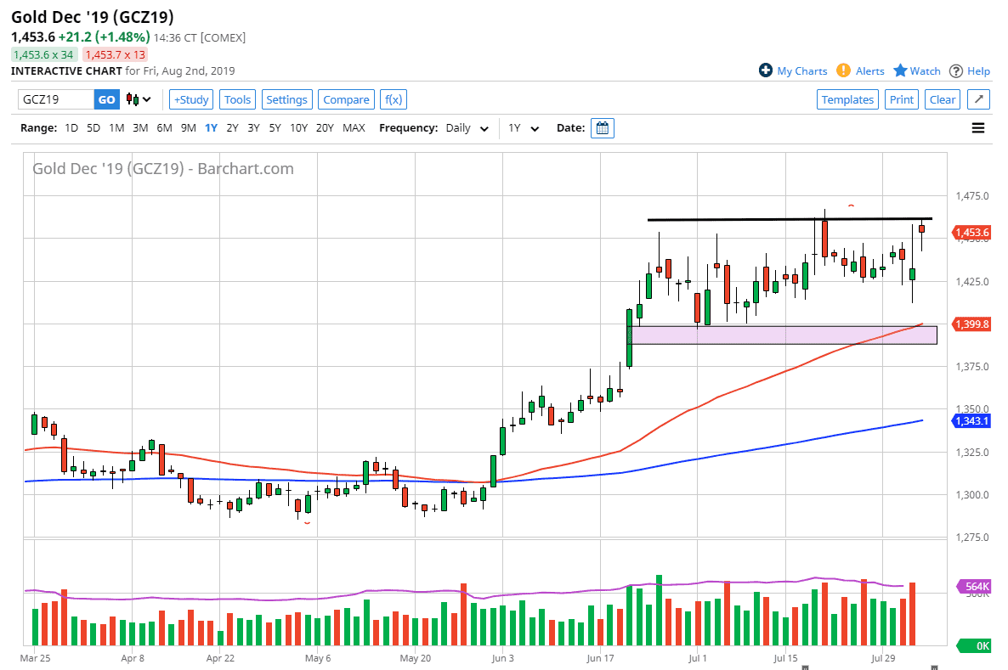Open the Tools menu
The height and width of the screenshot is (670, 1008).
(237, 99)
